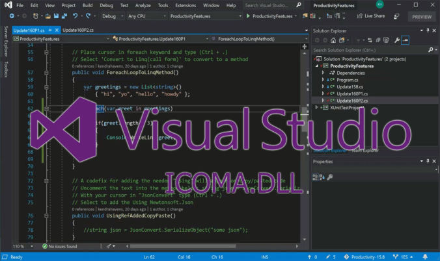Open the Debug configuration dropdown

click(x=113, y=16)
